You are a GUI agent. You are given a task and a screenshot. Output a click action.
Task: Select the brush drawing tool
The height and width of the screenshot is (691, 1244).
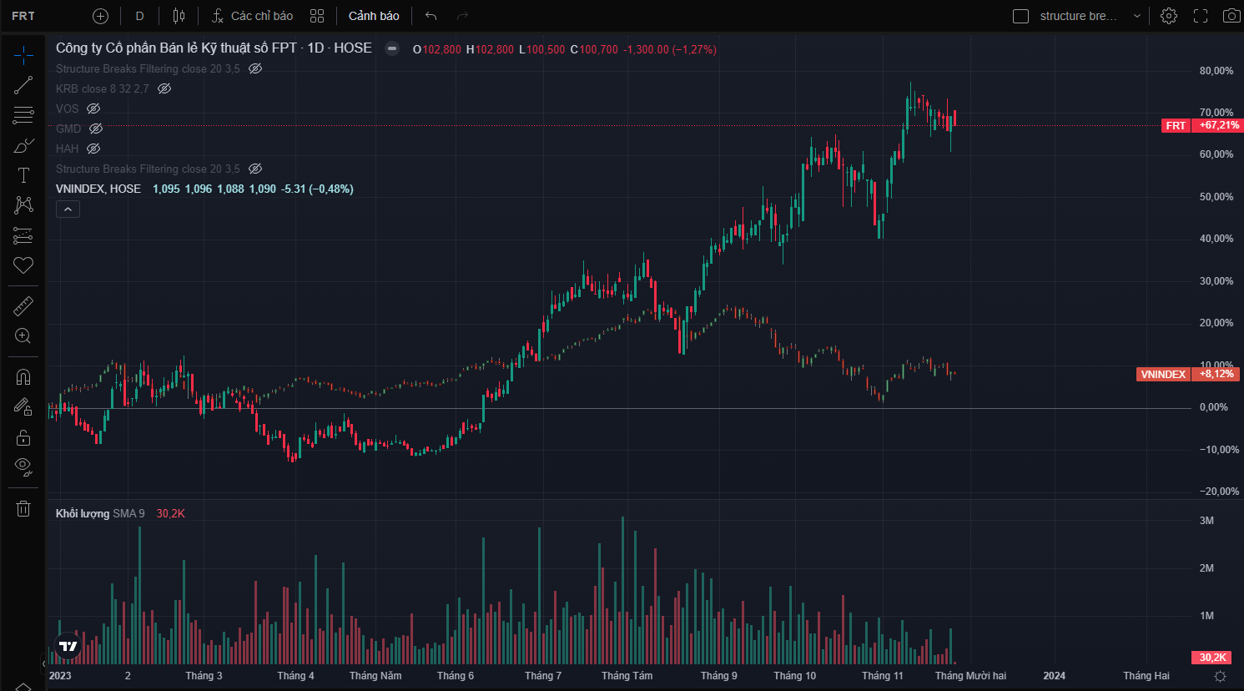(23, 145)
